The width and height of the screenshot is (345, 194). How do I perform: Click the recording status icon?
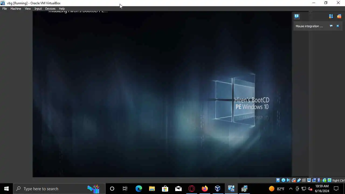point(314,180)
